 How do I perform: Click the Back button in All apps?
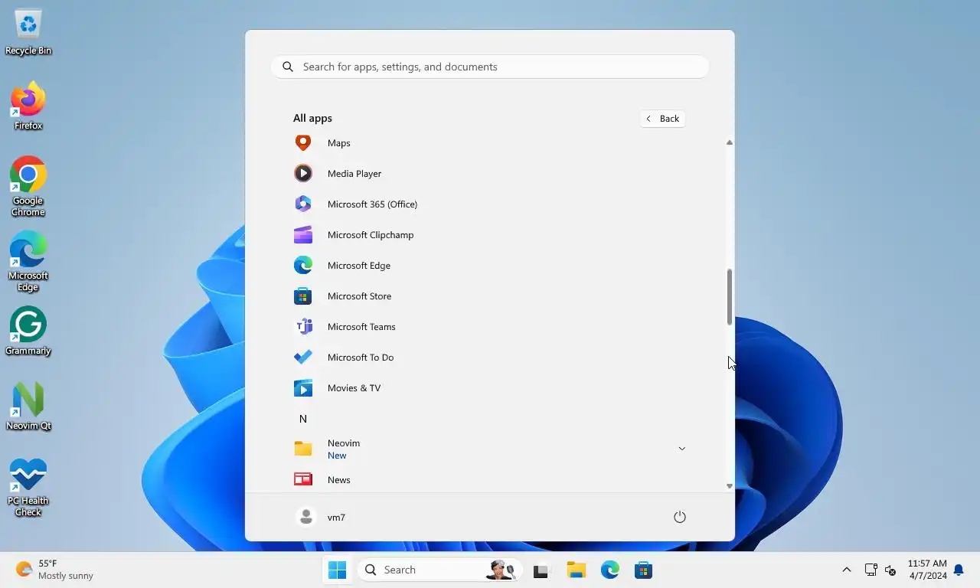click(663, 118)
